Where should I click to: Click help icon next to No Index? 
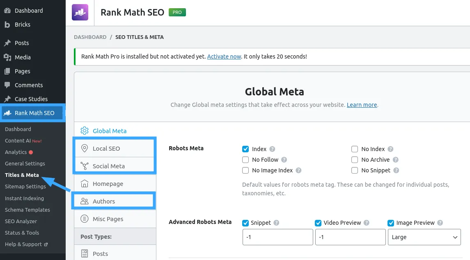[390, 149]
